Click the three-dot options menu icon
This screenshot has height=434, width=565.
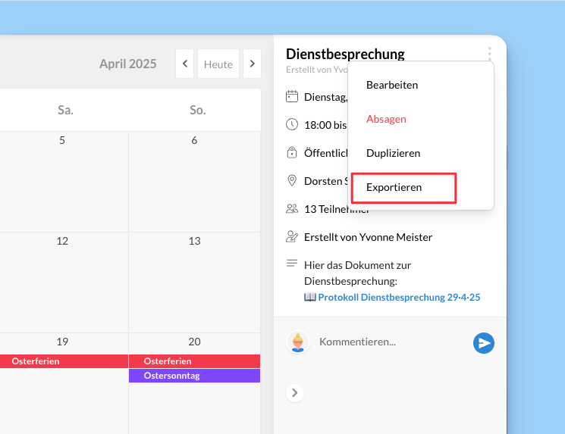pos(489,54)
